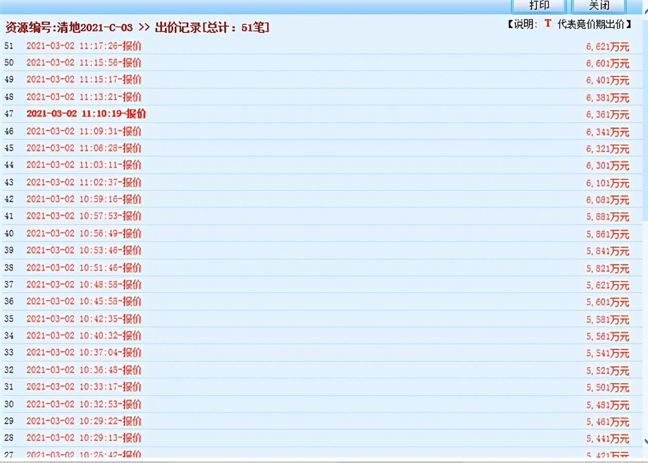Screen dimensions: 648x463
Task: Select bid row 28 at 10:29:13
Action: click(x=322, y=438)
